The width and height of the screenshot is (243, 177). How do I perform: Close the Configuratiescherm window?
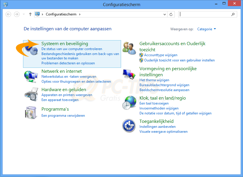tap(235, 3)
